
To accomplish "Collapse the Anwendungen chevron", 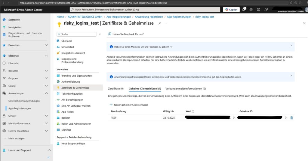I will 46,93.
